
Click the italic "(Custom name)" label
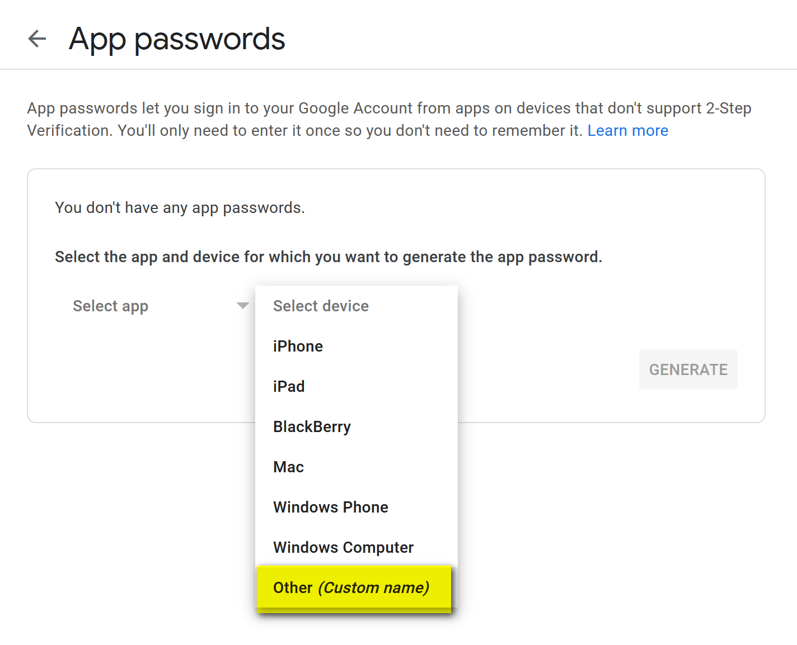point(373,588)
